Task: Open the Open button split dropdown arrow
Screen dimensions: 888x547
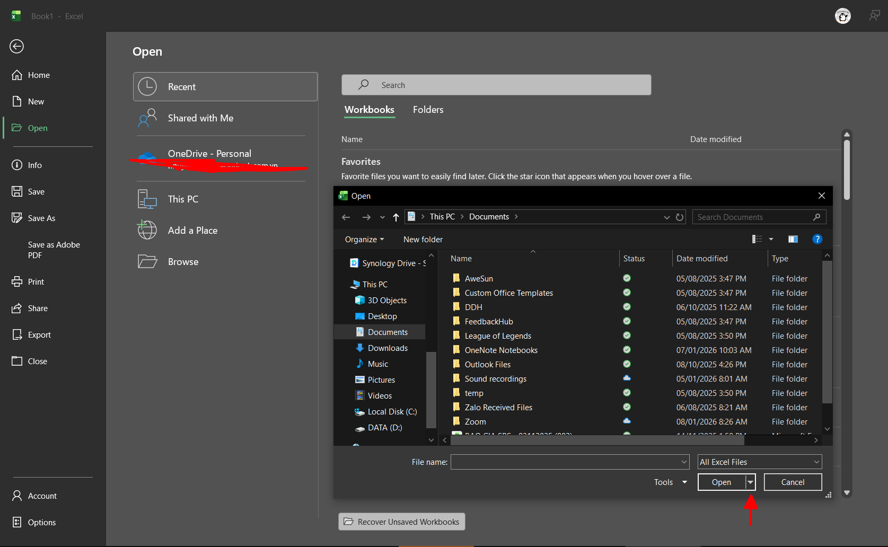Action: pyautogui.click(x=750, y=482)
